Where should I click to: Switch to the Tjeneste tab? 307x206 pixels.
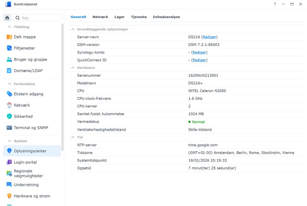pyautogui.click(x=139, y=17)
